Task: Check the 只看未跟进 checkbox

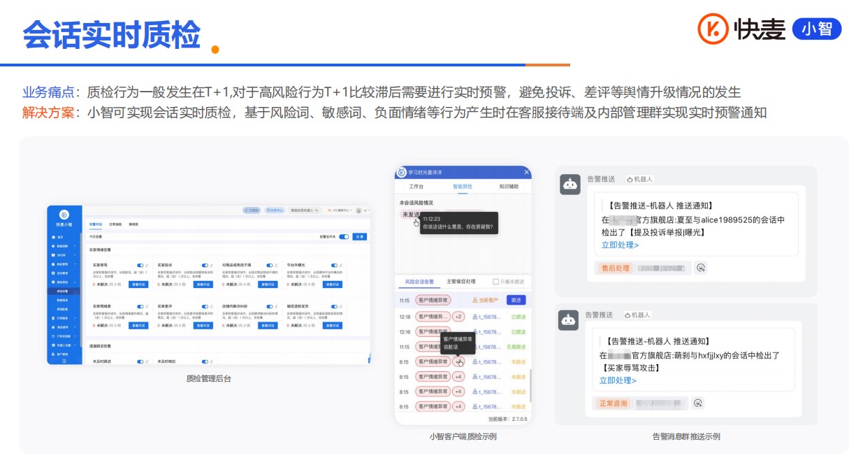Action: tap(495, 282)
